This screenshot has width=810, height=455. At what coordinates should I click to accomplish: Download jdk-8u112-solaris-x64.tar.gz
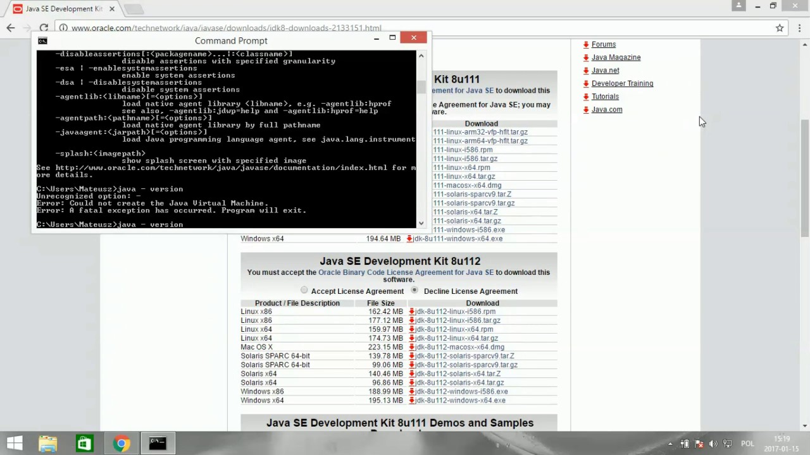[x=460, y=382]
